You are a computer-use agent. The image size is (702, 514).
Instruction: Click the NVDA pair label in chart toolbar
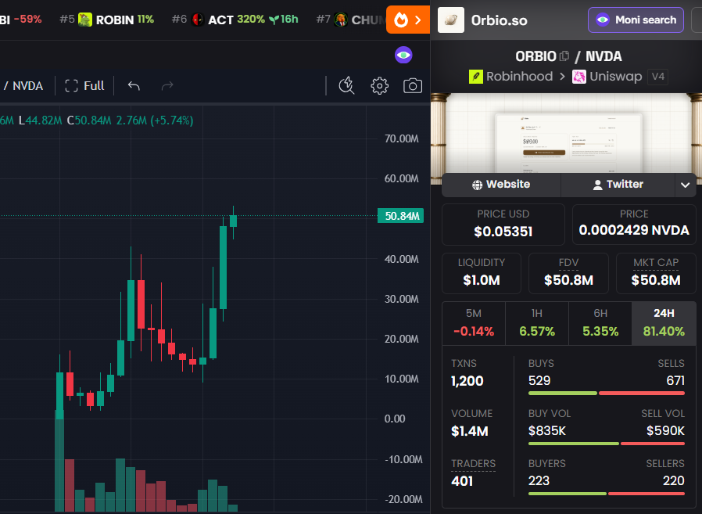tap(28, 85)
